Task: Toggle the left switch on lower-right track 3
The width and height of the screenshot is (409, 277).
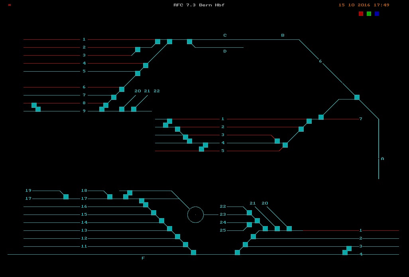Action: tap(245, 244)
